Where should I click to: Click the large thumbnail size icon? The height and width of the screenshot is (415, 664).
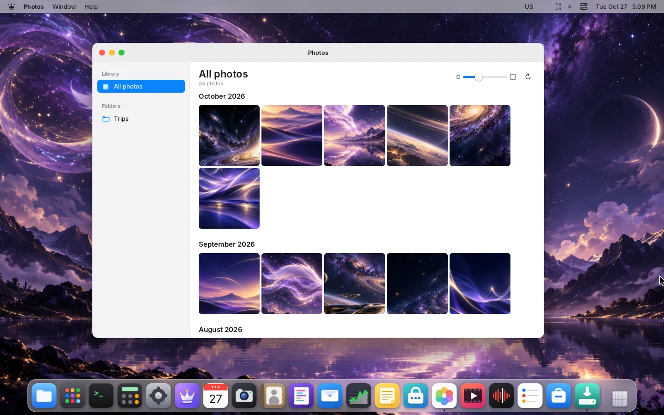click(513, 77)
